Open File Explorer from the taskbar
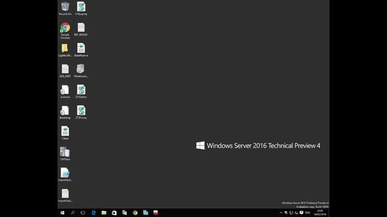Viewport: 387px width, 217px height. click(x=104, y=213)
